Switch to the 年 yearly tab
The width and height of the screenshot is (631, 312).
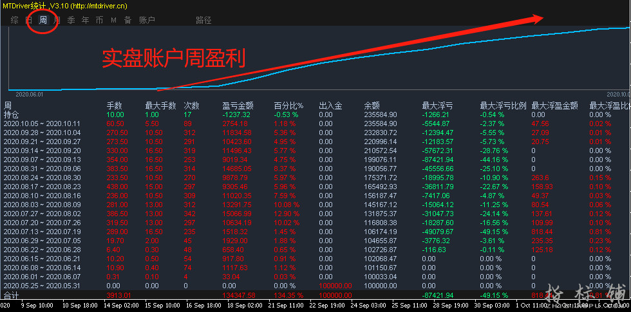pos(85,20)
